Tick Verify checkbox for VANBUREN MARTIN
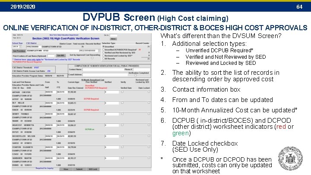Screen dimensions: 311x175 point(122,158)
